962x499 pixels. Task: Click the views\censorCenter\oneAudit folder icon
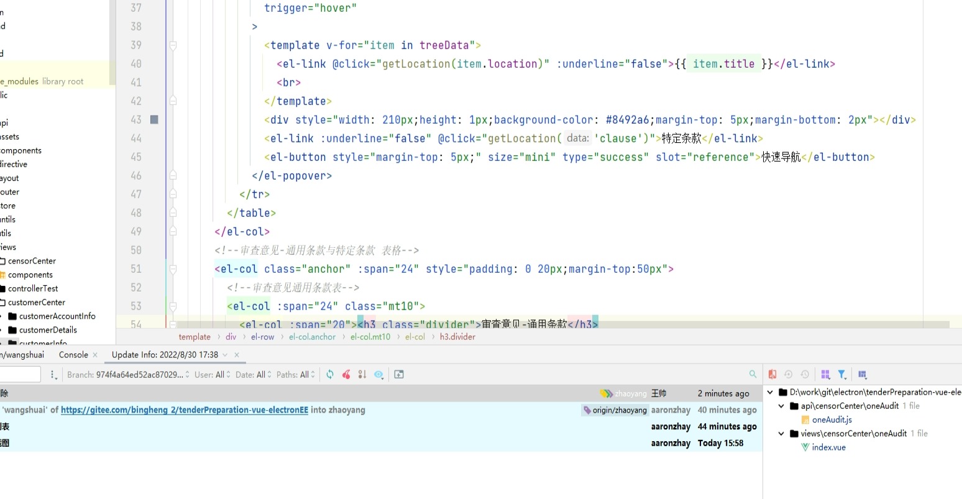(794, 434)
